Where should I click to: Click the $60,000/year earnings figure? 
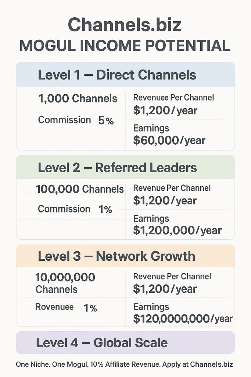pos(169,140)
